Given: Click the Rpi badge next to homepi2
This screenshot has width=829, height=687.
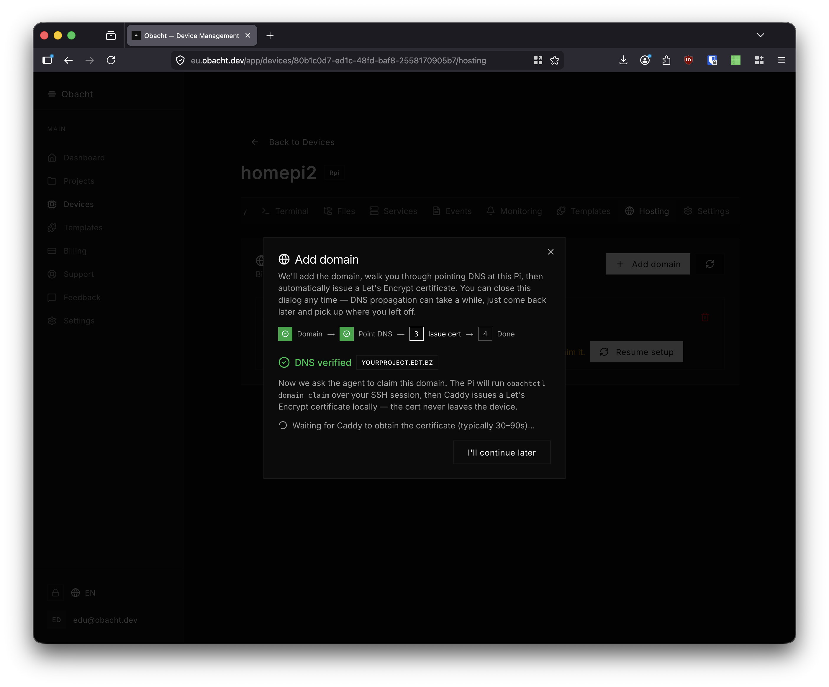Looking at the screenshot, I should point(334,173).
